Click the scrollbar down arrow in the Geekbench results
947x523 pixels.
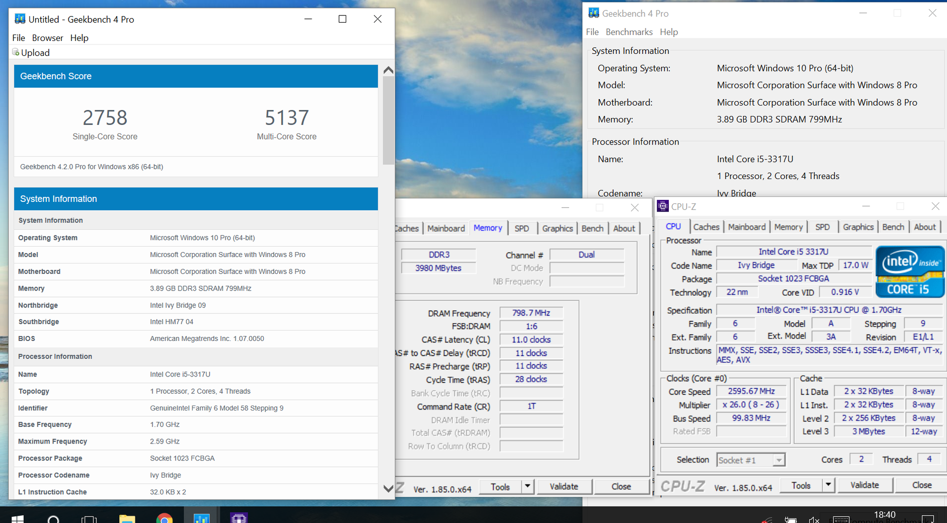(388, 488)
